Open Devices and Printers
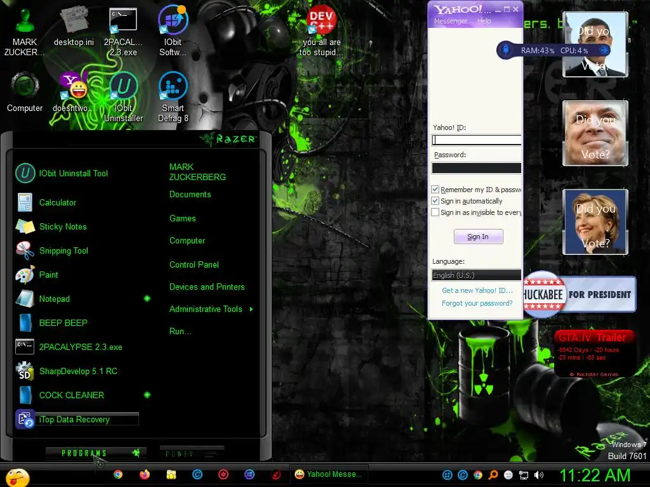 (x=207, y=287)
